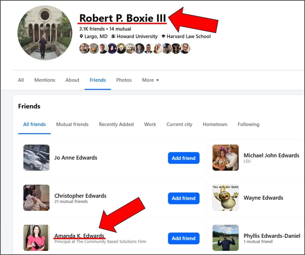Screen dimensions: 305x255
Task: Show the Mutual friends list
Action: click(72, 124)
